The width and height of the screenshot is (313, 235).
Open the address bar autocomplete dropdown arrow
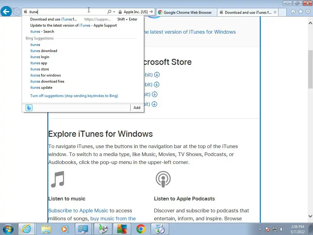(x=114, y=12)
